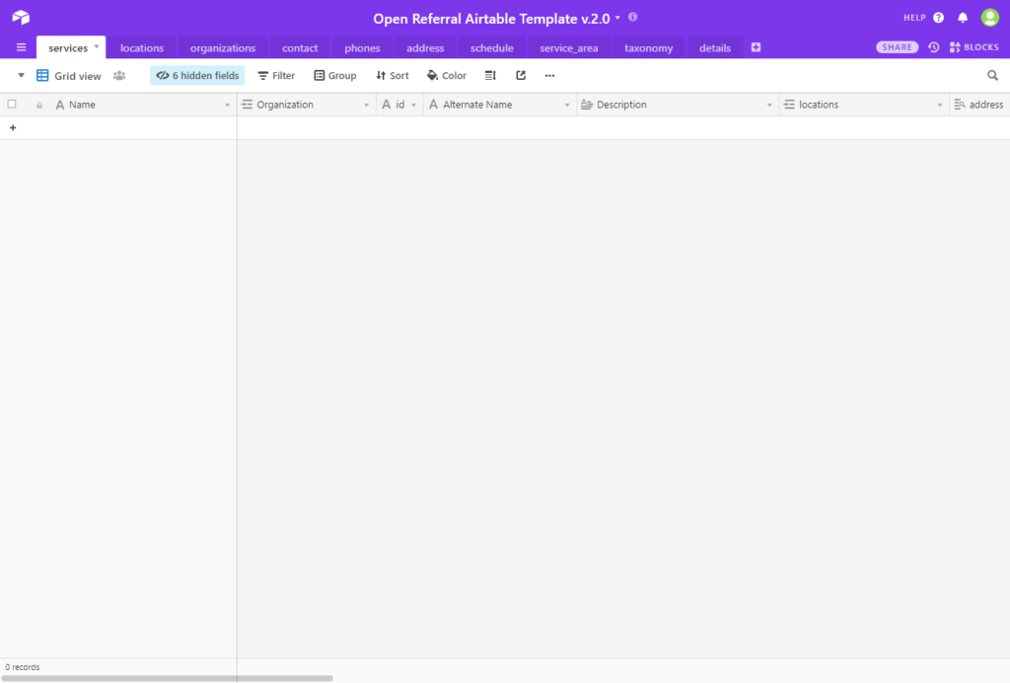This screenshot has height=683, width=1010.
Task: Change the row height setting
Action: click(x=490, y=75)
